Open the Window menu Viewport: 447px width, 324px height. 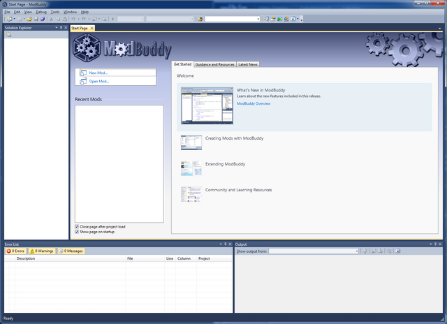point(70,12)
